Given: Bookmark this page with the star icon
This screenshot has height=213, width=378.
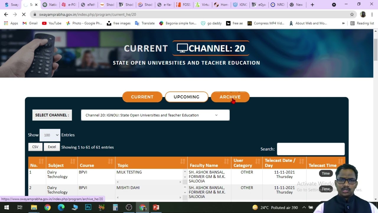Looking at the screenshot, I should (x=352, y=14).
